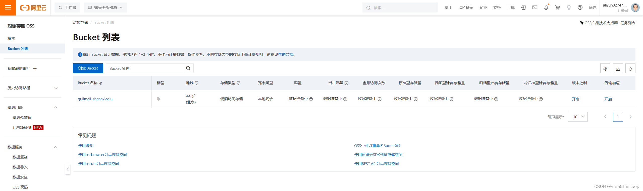Open 任务列表
643x191 pixels.
pos(628,23)
